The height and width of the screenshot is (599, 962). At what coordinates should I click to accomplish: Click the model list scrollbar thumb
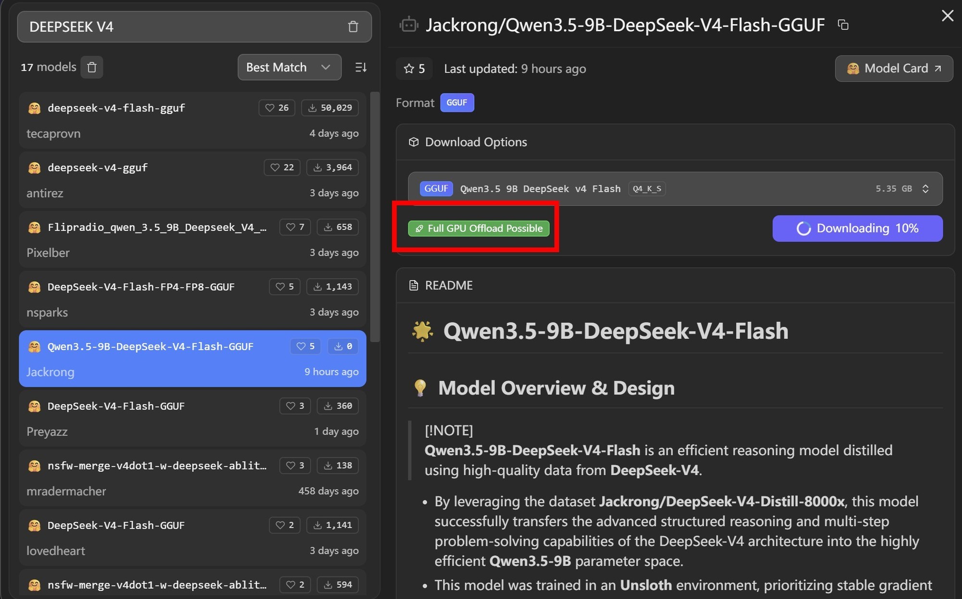point(375,216)
